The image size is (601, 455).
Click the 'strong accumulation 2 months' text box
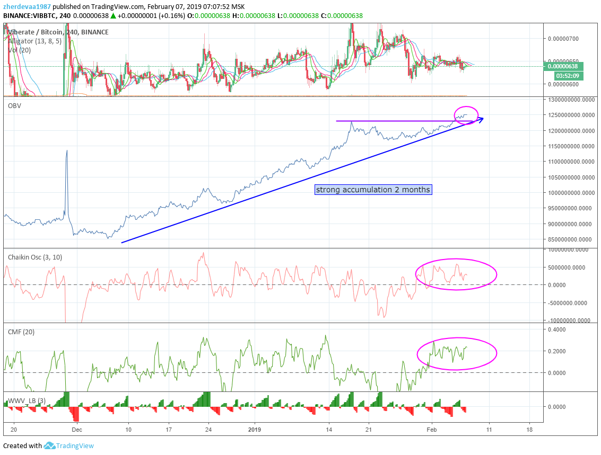[373, 190]
